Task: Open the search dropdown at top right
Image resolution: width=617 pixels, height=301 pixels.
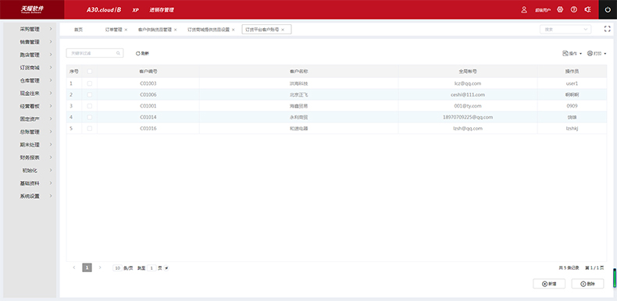Action: (565, 29)
